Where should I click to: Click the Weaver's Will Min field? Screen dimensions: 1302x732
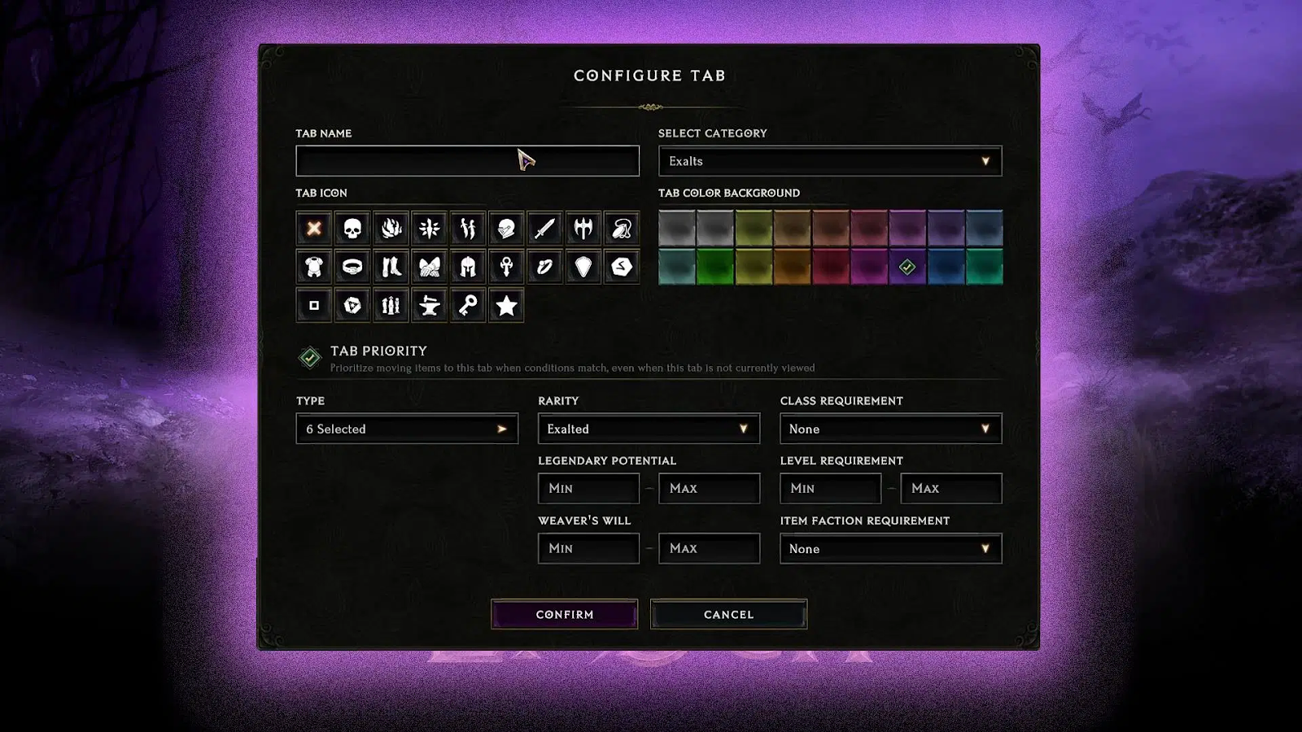coord(588,548)
